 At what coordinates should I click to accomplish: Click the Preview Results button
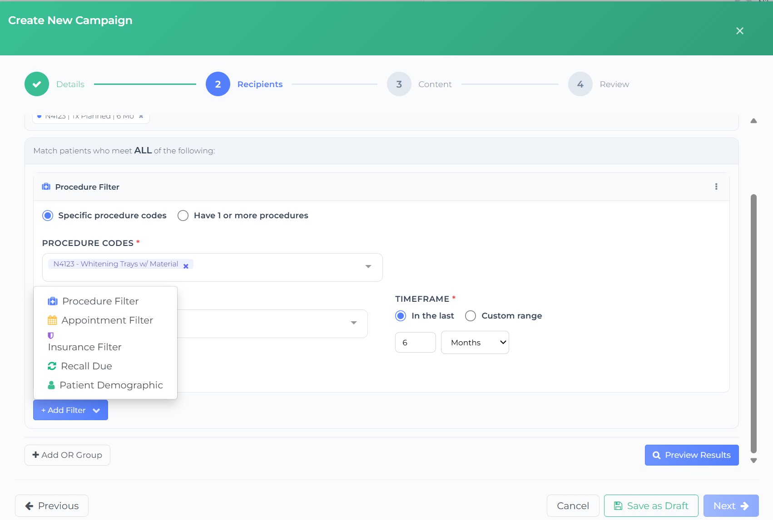(x=691, y=455)
